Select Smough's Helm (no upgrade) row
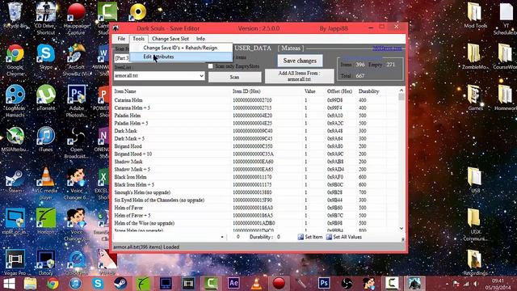The width and height of the screenshot is (517, 291). (255, 192)
